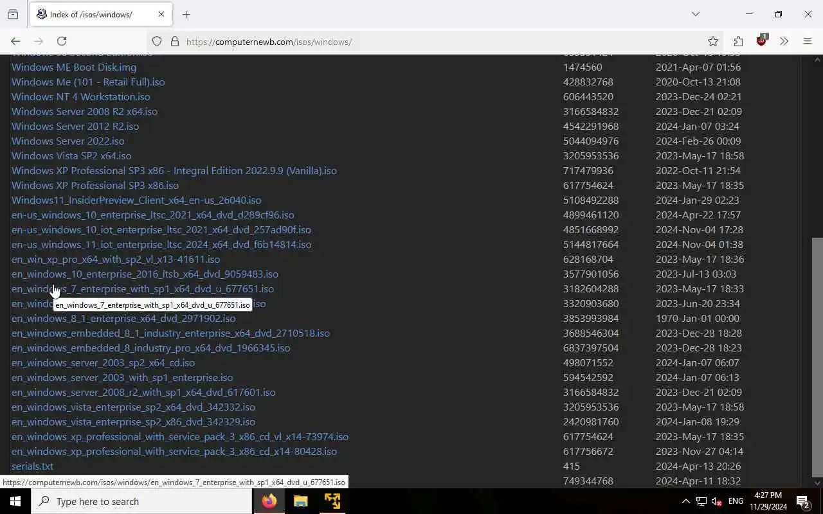Click the muted volume tray icon
Image resolution: width=823 pixels, height=514 pixels.
click(716, 501)
